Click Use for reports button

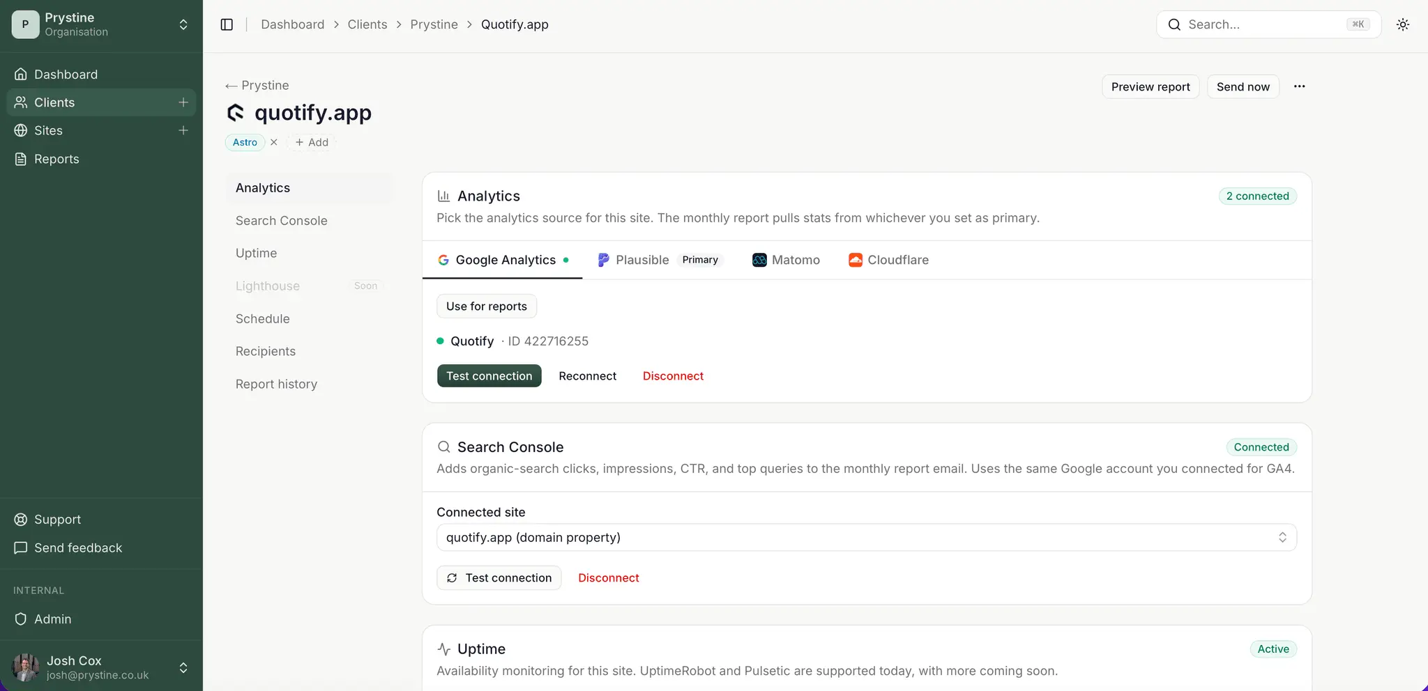click(487, 306)
